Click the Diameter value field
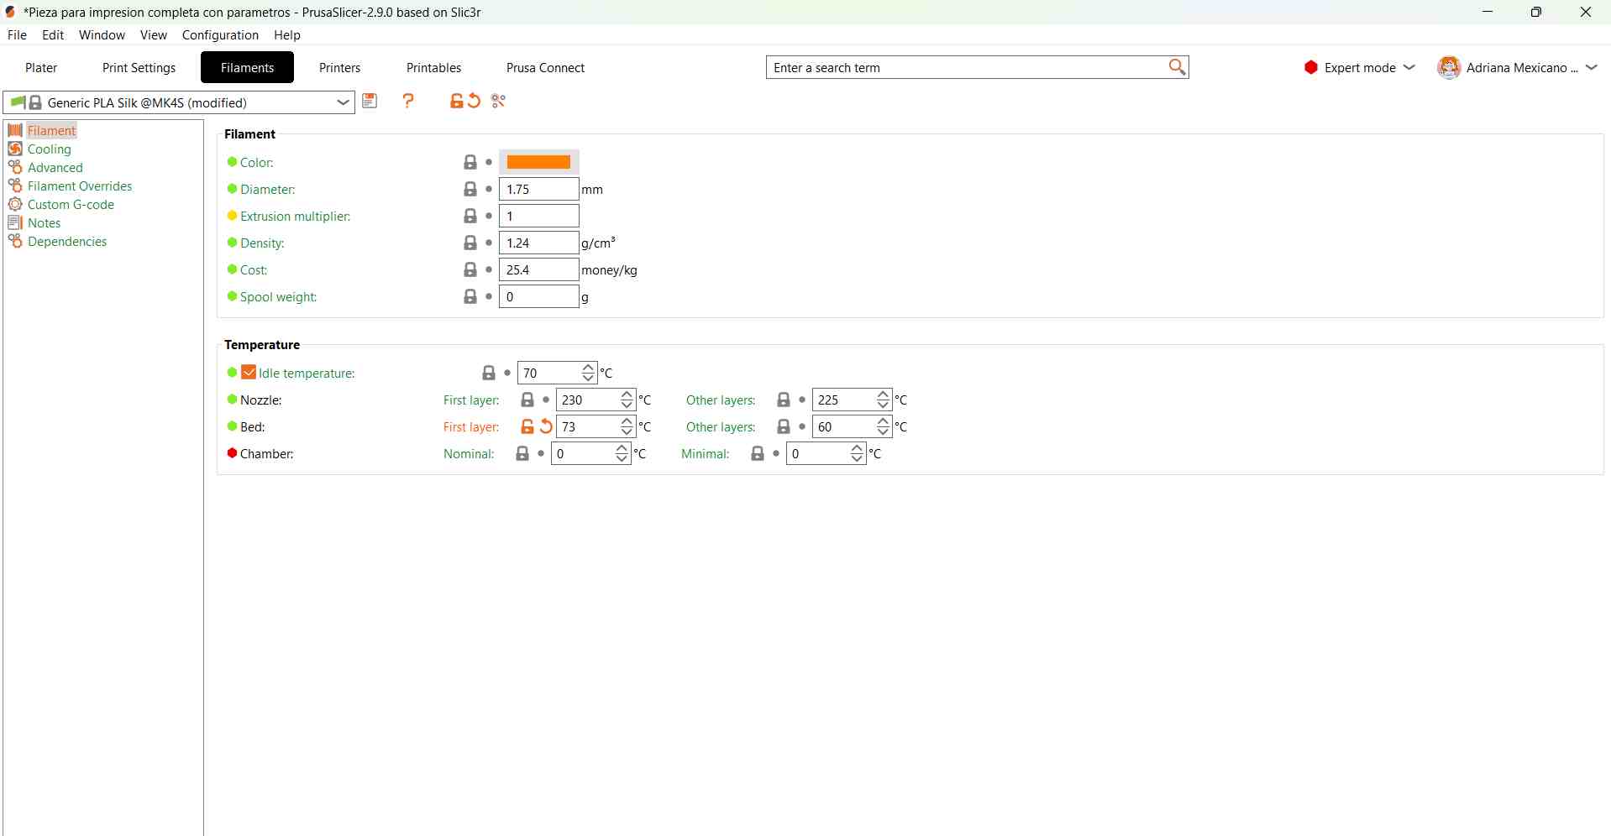1611x836 pixels. [539, 189]
